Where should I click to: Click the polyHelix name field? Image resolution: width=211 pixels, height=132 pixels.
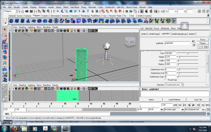177,43
